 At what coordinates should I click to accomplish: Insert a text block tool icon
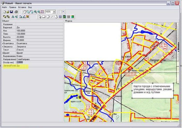[x=60, y=17]
